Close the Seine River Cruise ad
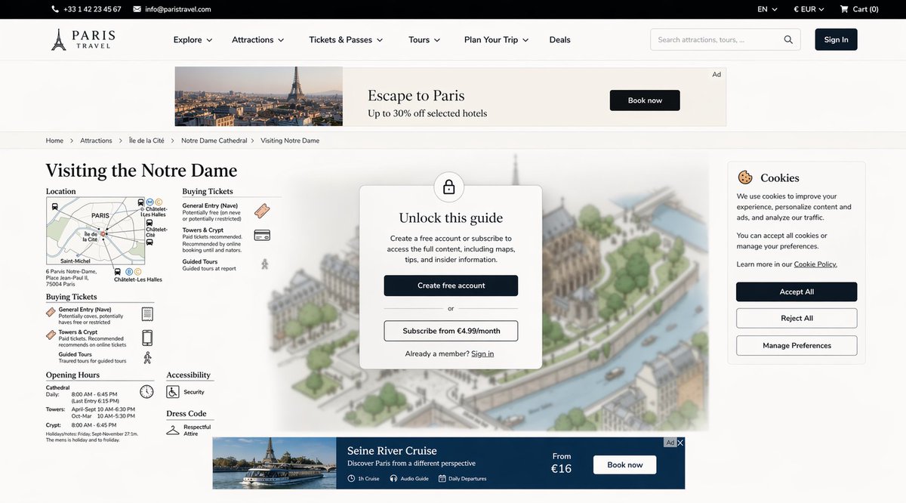Image resolution: width=906 pixels, height=503 pixels. click(x=680, y=443)
